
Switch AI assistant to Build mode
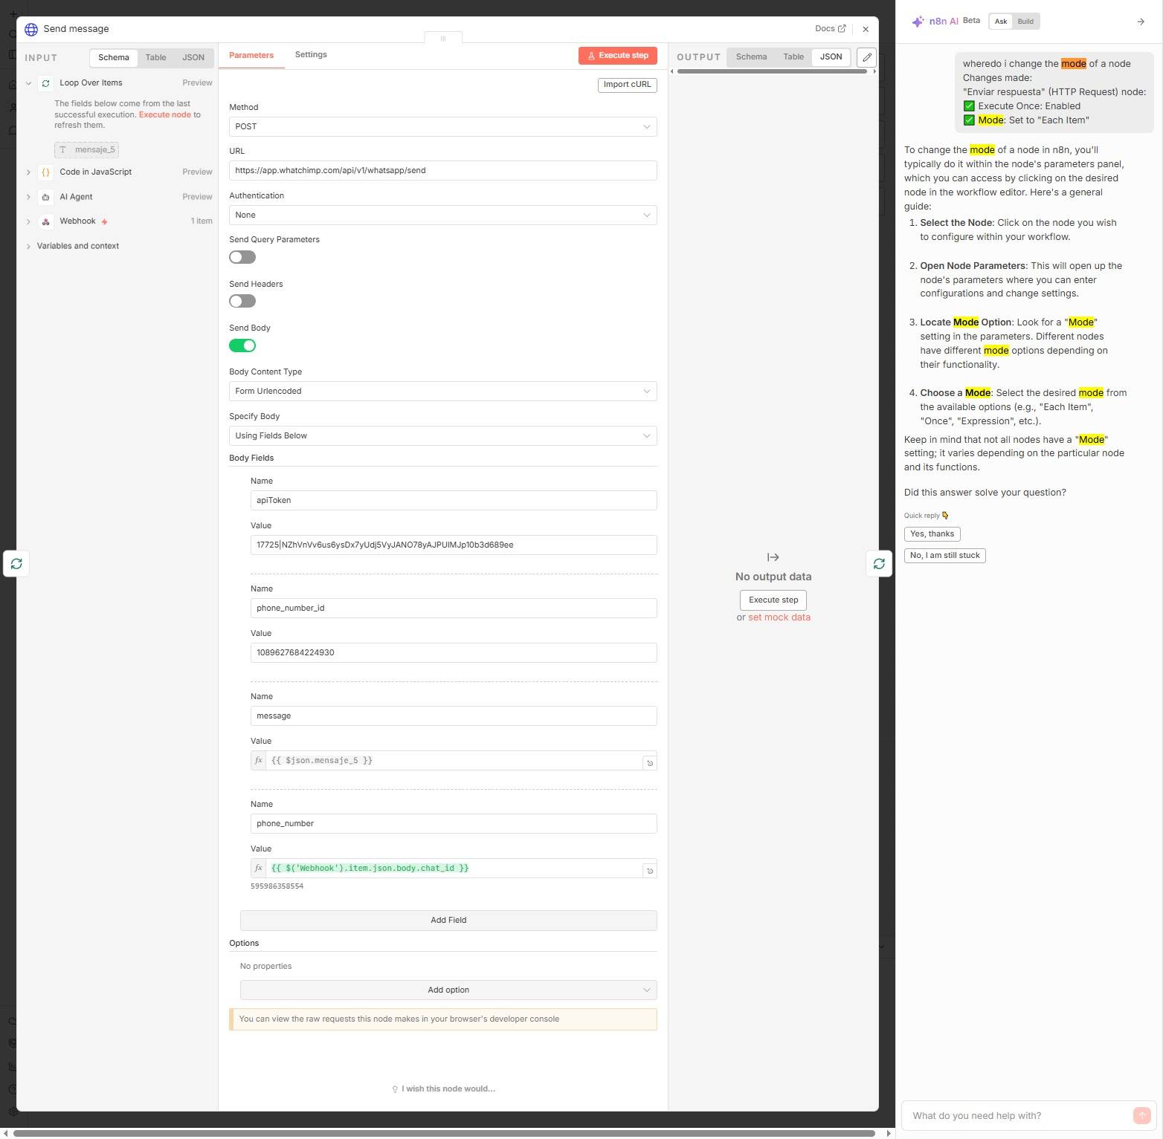pos(1025,22)
